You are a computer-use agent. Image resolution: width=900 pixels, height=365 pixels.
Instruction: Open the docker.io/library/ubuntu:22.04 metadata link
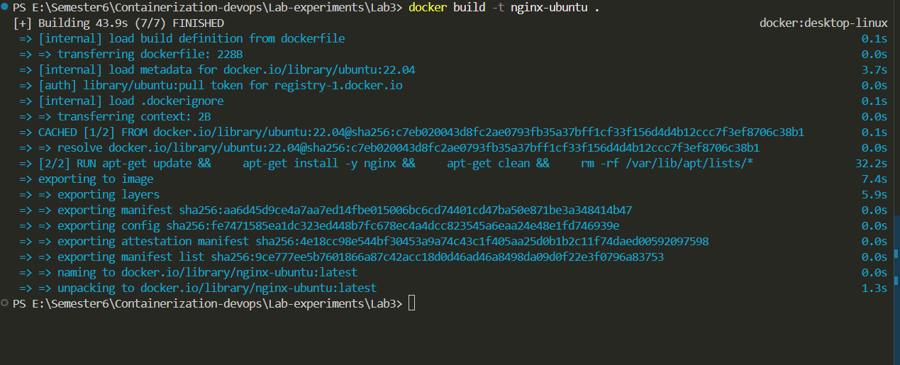click(x=319, y=69)
